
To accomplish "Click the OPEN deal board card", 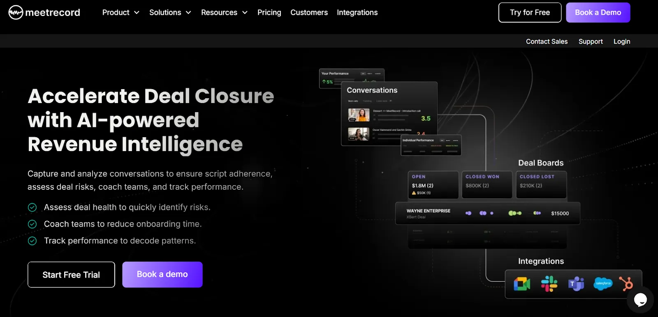I will click(x=433, y=185).
